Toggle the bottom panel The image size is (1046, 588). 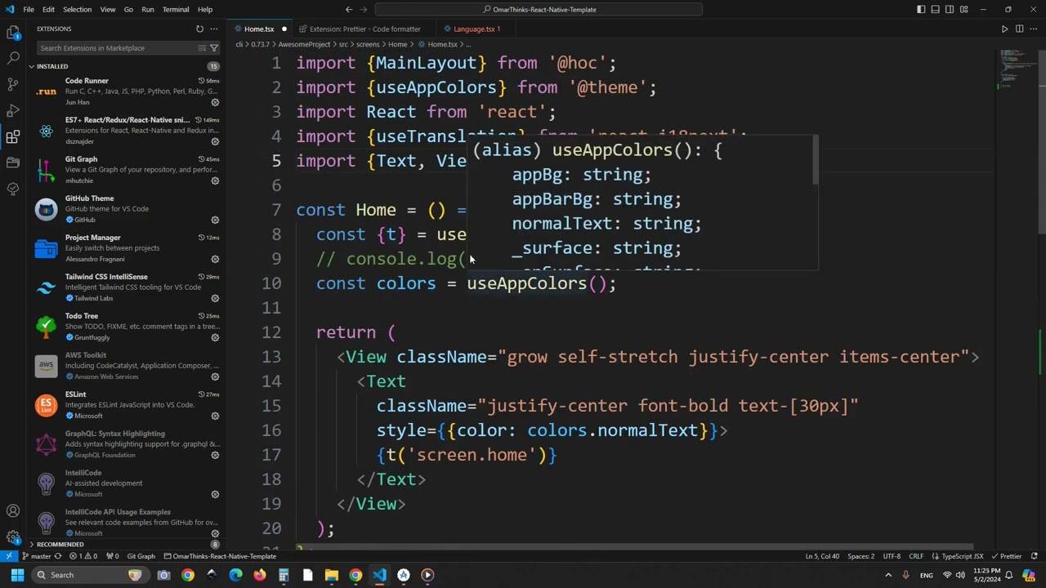[x=935, y=10]
